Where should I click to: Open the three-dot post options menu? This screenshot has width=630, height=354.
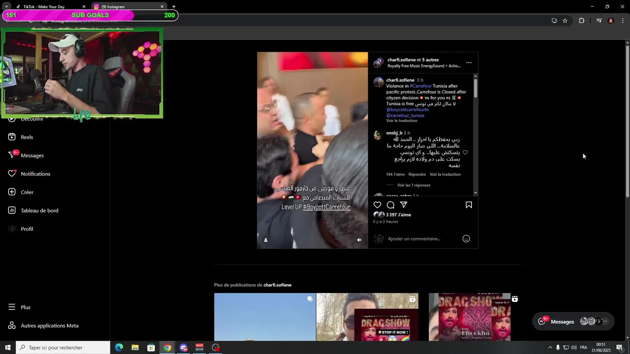pos(469,62)
